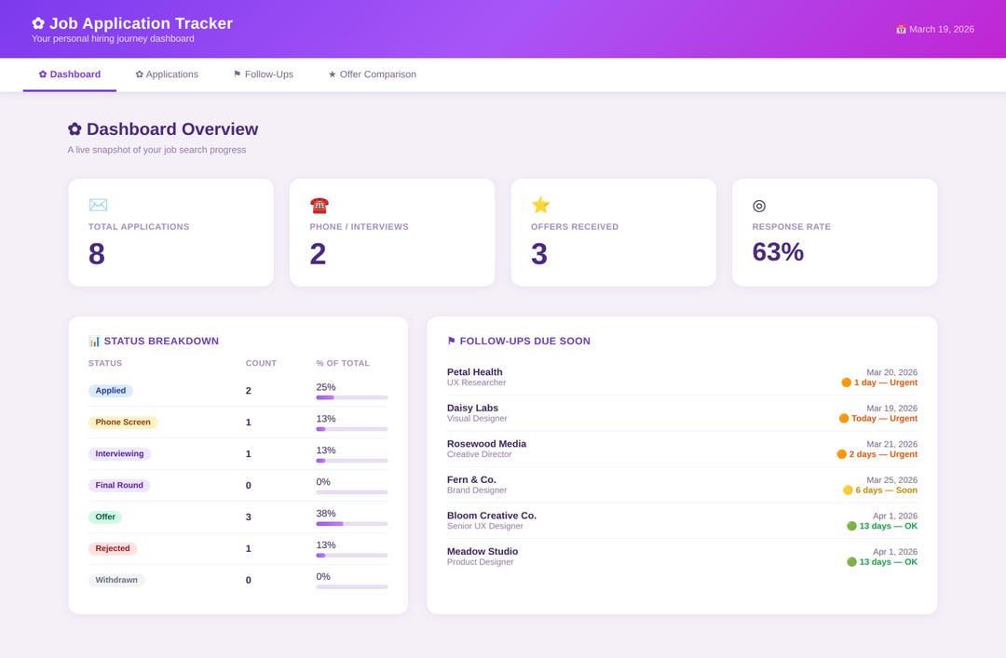Click the yellow status dot for Fern & Co.
This screenshot has width=1006, height=658.
[x=848, y=490]
